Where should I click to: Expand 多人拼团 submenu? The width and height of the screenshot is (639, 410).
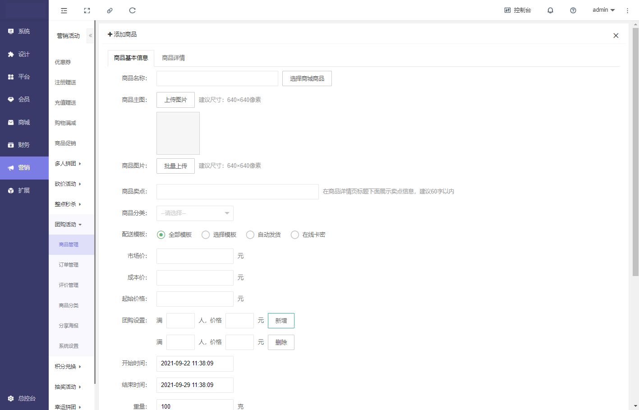[68, 164]
